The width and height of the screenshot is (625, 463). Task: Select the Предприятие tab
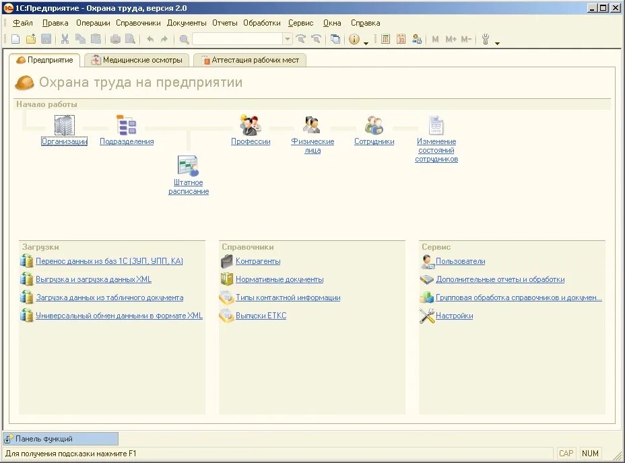(44, 60)
